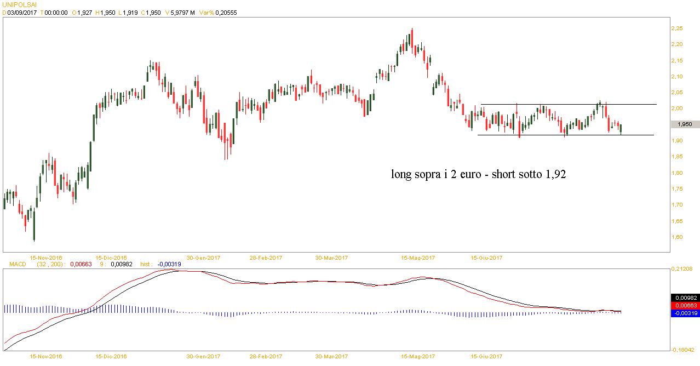This screenshot has height=366, width=700.
Task: Click the black 0,00982 MACD value tag
Action: click(684, 298)
